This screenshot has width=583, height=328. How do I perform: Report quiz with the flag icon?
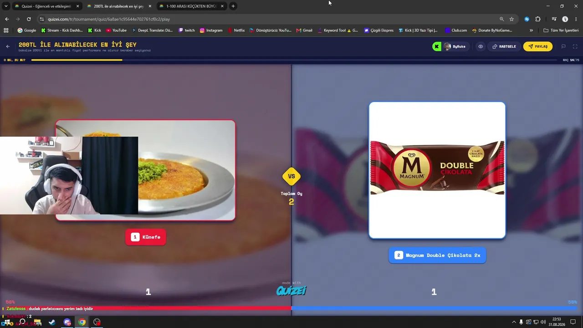(x=563, y=46)
